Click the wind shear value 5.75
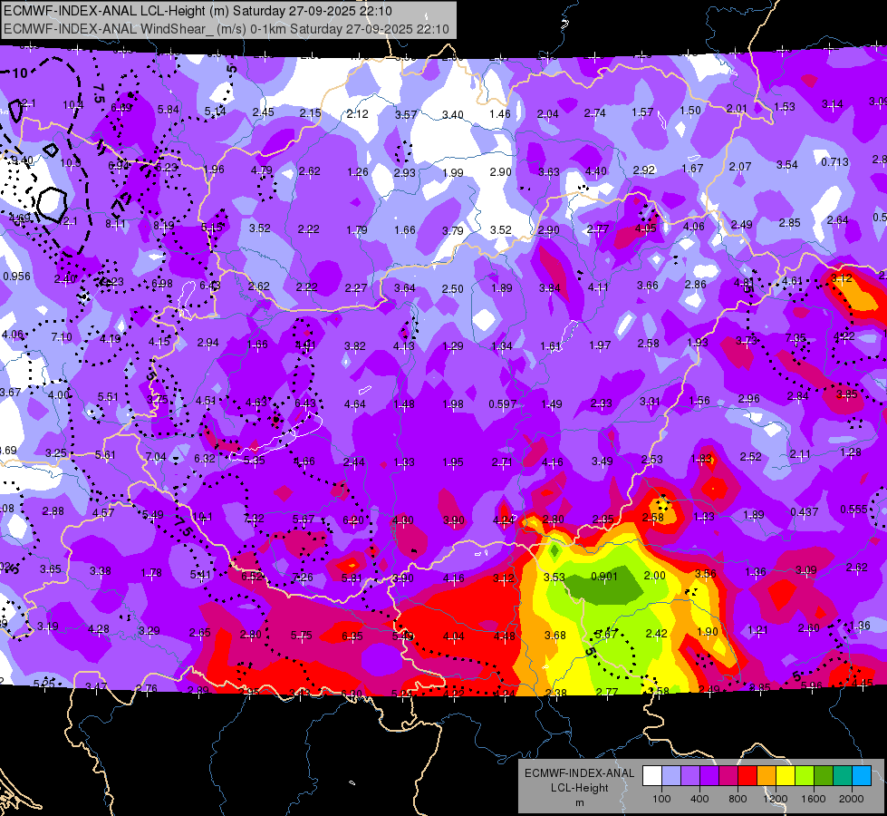Image resolution: width=887 pixels, height=816 pixels. [302, 636]
